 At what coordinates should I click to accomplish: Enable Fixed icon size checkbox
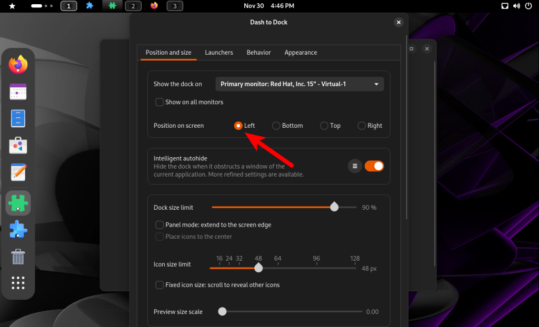click(x=159, y=285)
